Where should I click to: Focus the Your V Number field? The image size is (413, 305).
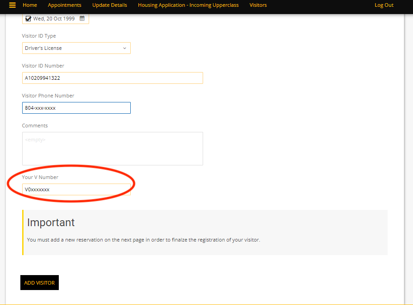[x=76, y=189]
